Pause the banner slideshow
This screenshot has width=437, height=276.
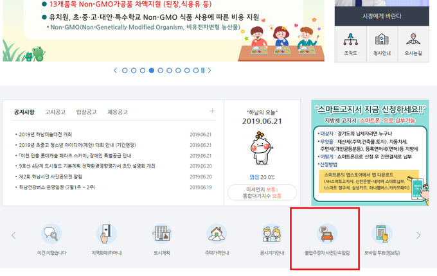coord(202,71)
